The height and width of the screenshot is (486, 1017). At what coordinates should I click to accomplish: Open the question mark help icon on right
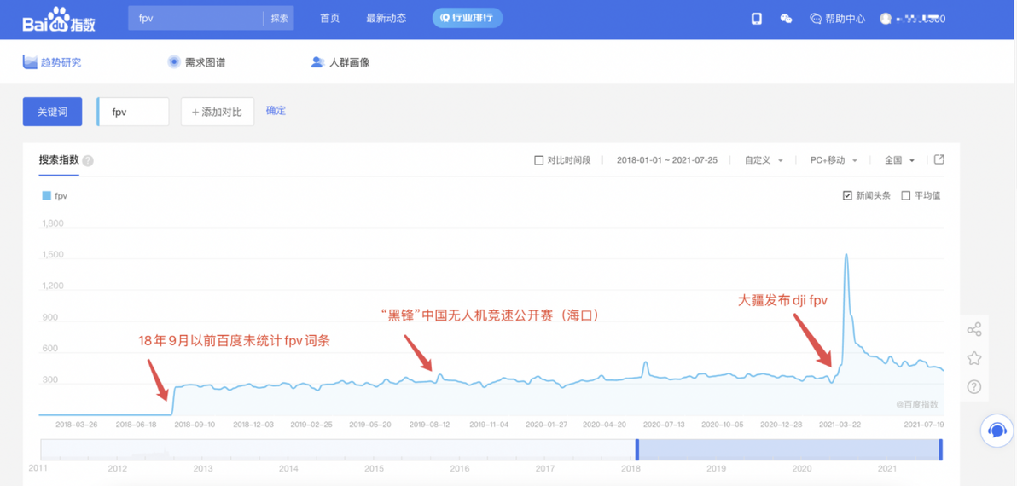973,387
